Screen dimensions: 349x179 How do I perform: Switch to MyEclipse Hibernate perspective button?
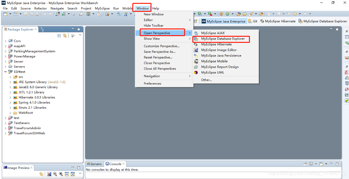(x=278, y=21)
